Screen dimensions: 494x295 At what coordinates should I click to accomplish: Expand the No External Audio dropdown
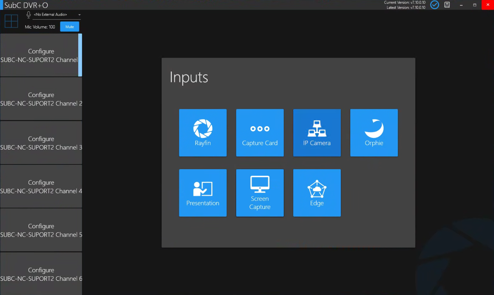point(57,15)
